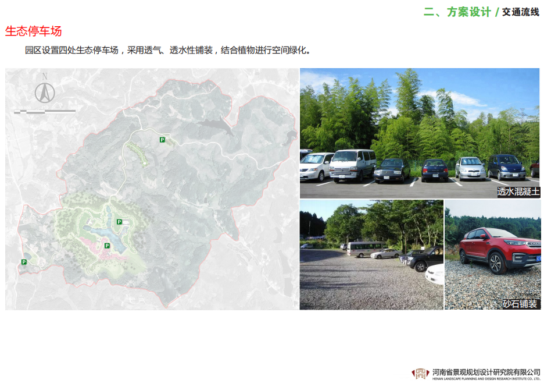Click the 透水混凝土 caption label

[518, 191]
